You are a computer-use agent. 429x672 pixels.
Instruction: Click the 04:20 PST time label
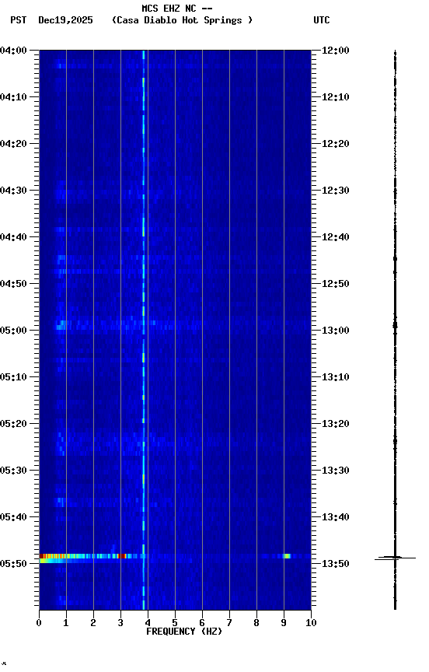(x=13, y=144)
